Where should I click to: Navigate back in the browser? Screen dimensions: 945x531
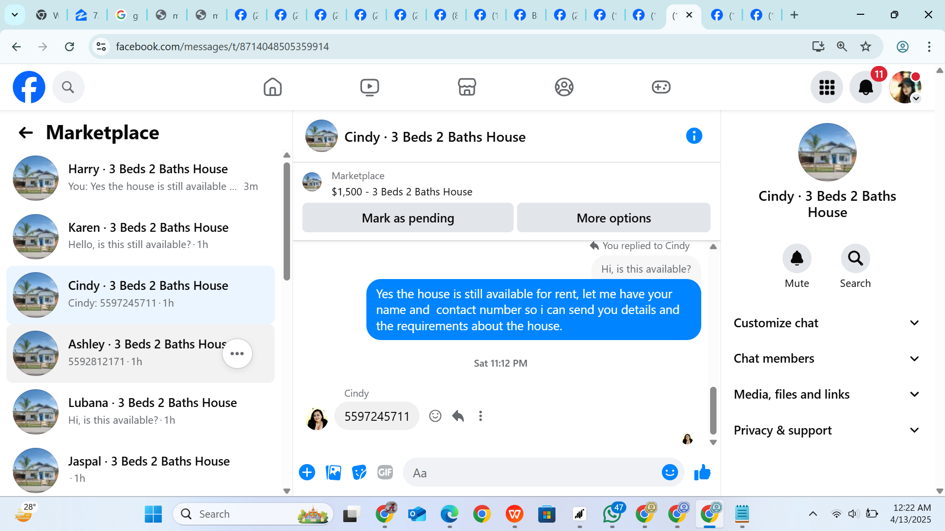16,47
